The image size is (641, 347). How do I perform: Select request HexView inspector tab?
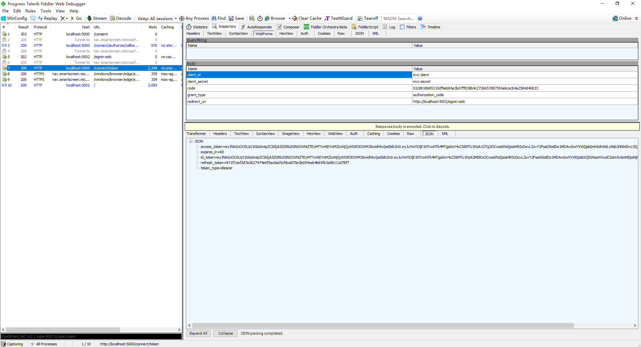click(286, 33)
